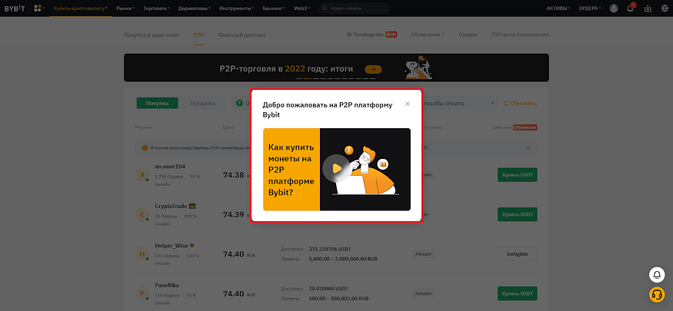
Task: Click the P2P 2022 results banner
Action: tap(336, 68)
